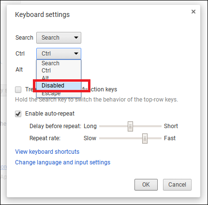This screenshot has width=208, height=205.
Task: Click the Repeat rate slider handle
Action: coord(145,138)
